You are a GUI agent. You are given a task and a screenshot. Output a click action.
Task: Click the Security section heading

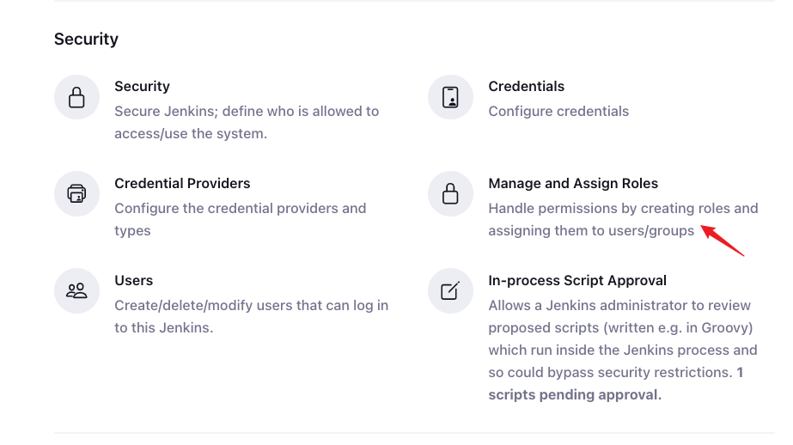click(x=86, y=39)
